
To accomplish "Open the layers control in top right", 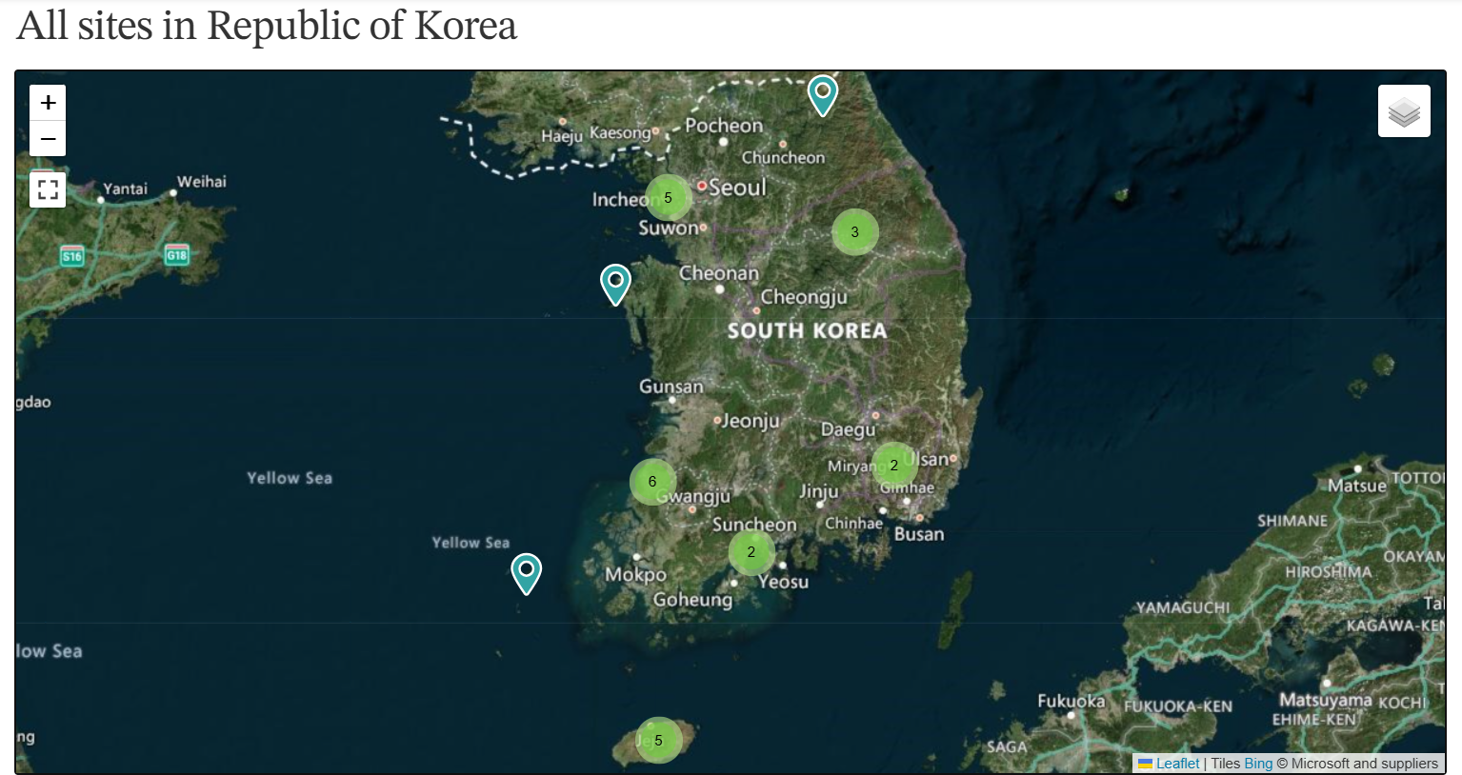I will [1403, 109].
